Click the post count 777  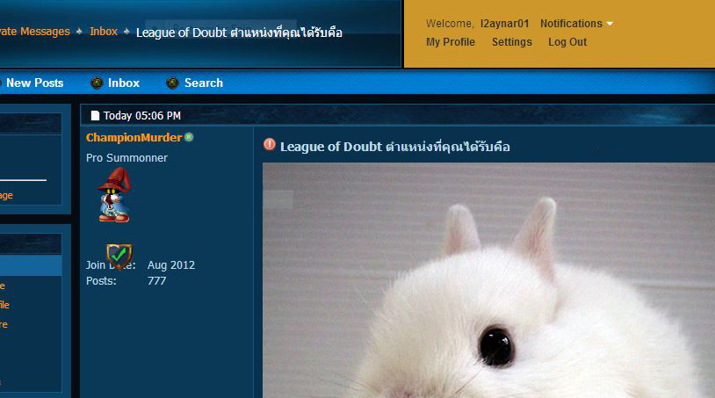point(157,281)
